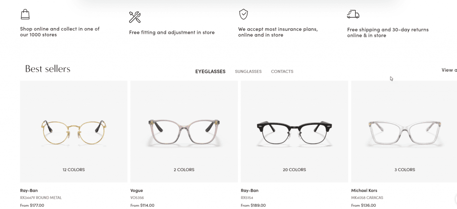Read the in-store collection text
Viewport: 457px width, 209px height.
click(x=60, y=32)
